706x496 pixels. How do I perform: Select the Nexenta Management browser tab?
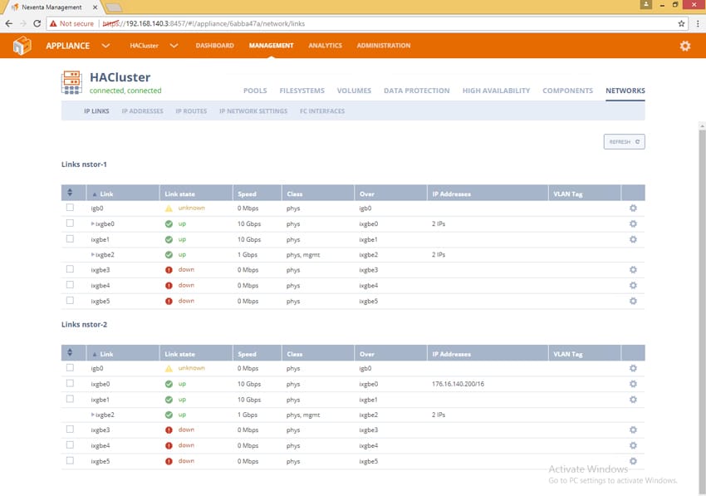(54, 7)
